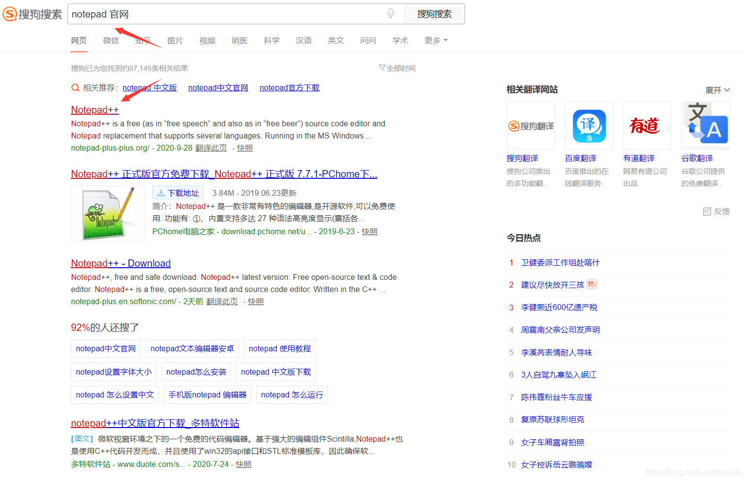The height and width of the screenshot is (481, 746).
Task: Select 翻译此页 under the softonic result
Action: [x=222, y=302]
